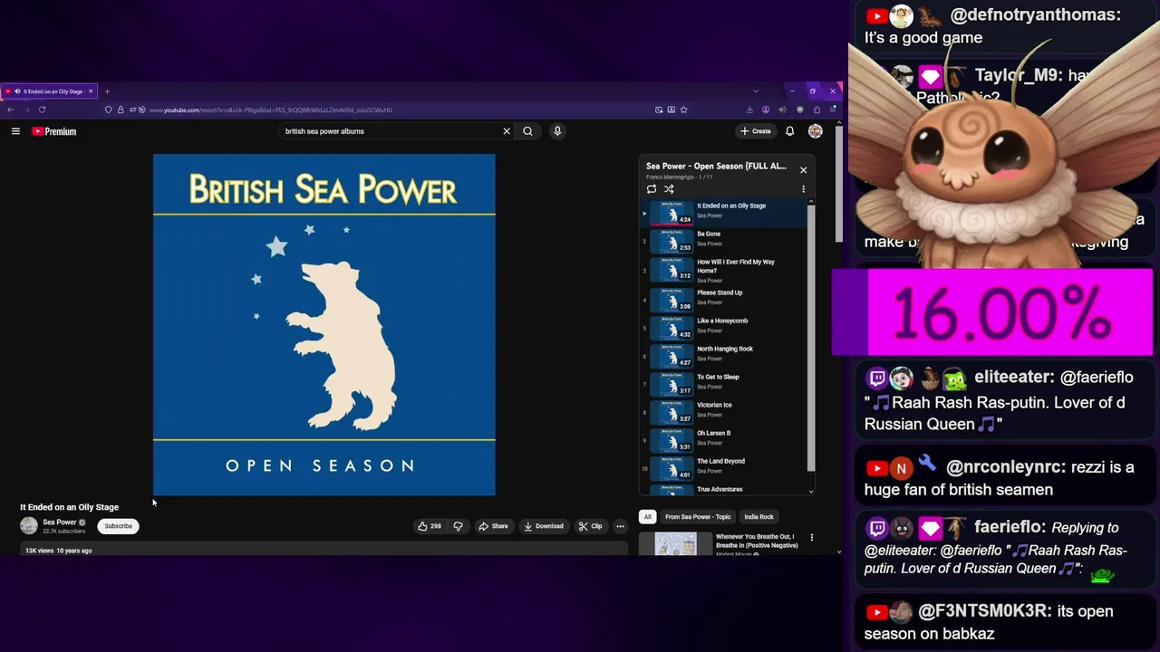The image size is (1160, 652).
Task: Download the video
Action: tap(544, 526)
